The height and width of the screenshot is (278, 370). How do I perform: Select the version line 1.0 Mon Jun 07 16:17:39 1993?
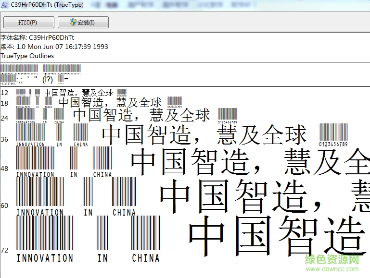point(54,47)
